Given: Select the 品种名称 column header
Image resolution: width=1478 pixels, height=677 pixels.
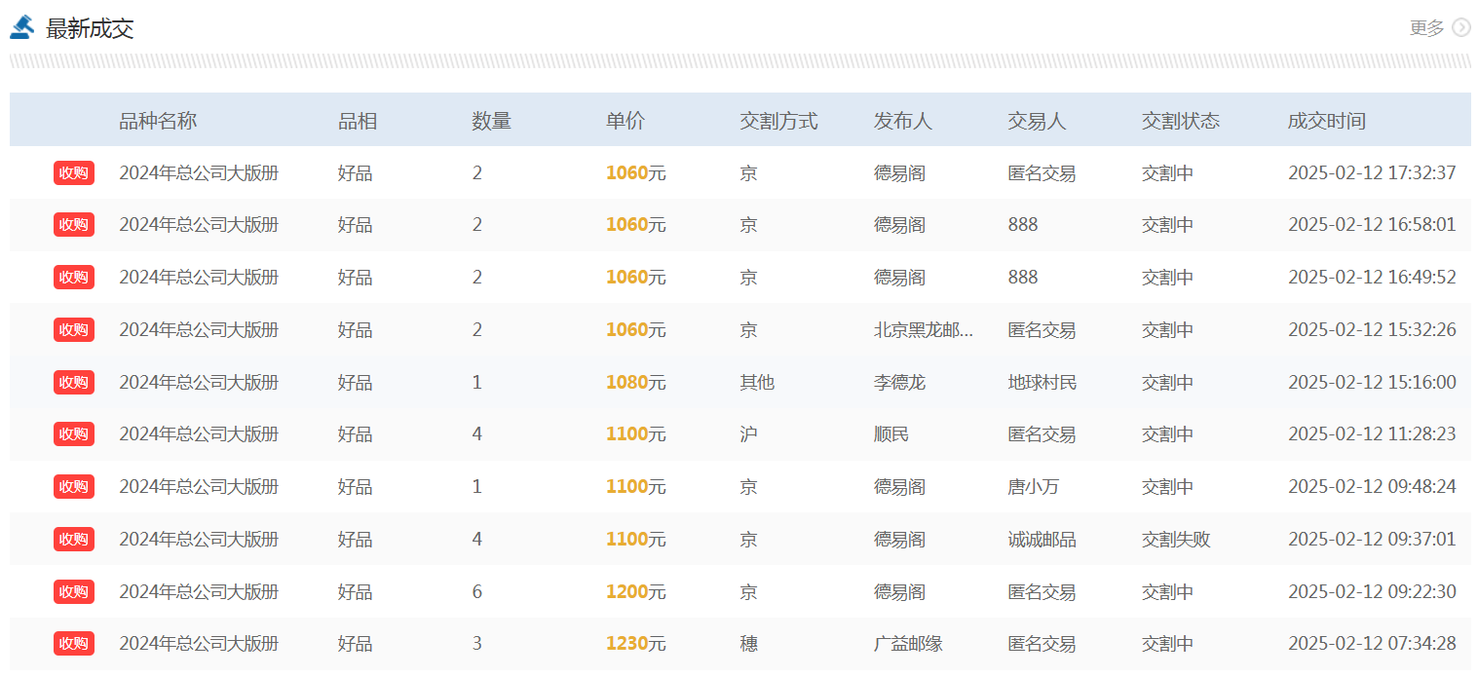Looking at the screenshot, I should click(x=158, y=121).
